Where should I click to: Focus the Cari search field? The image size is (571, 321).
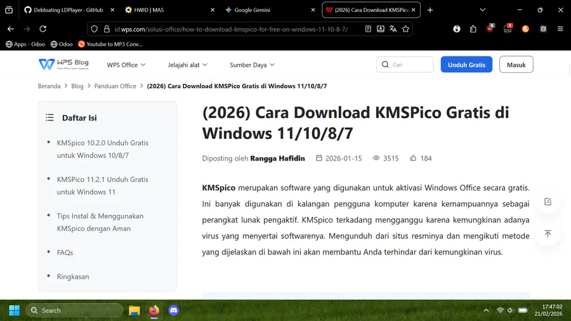point(405,65)
